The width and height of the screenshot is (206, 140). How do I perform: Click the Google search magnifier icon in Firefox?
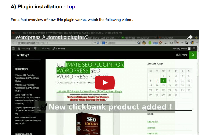click(x=139, y=43)
